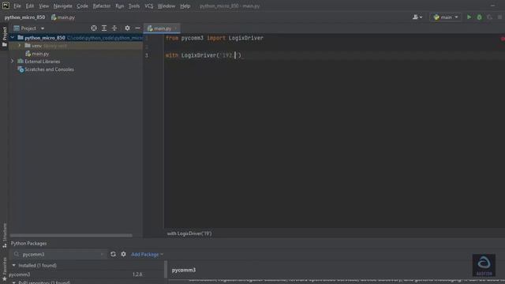Open Python Packages settings gear
The width and height of the screenshot is (505, 284).
click(x=123, y=254)
